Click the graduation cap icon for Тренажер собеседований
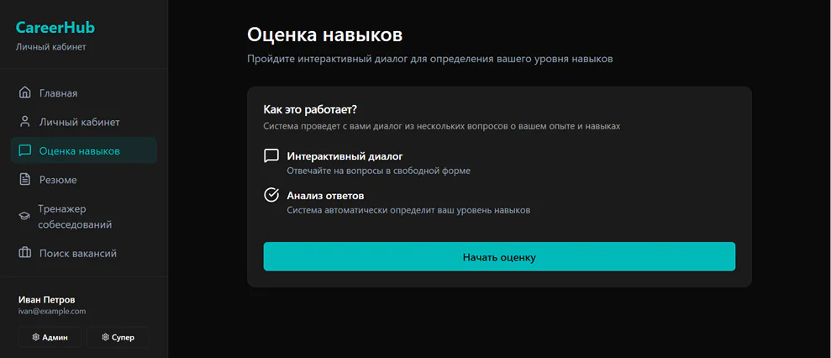 (25, 217)
